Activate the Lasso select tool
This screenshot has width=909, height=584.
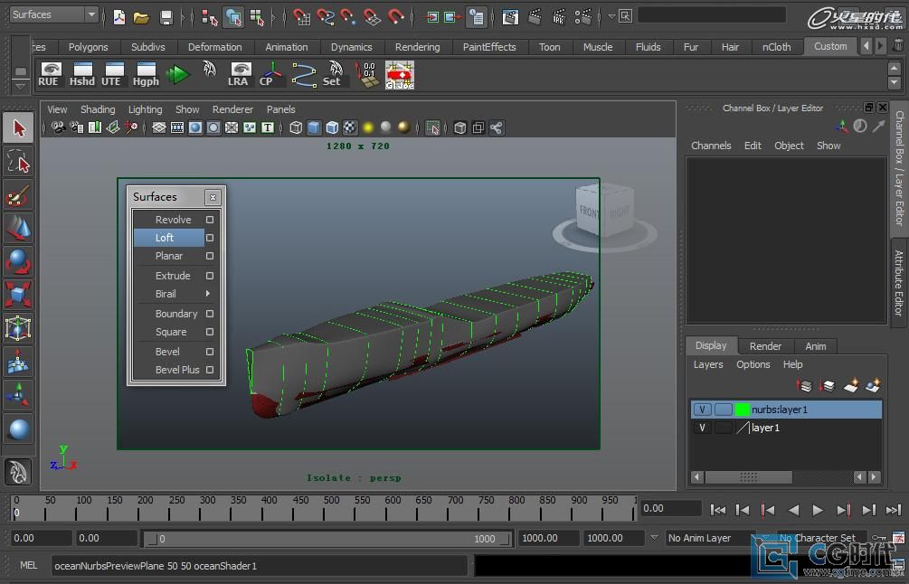[x=19, y=162]
